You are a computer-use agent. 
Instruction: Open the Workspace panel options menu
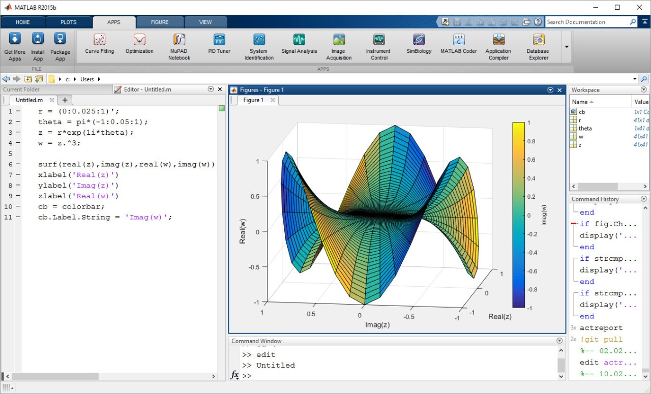coord(643,89)
